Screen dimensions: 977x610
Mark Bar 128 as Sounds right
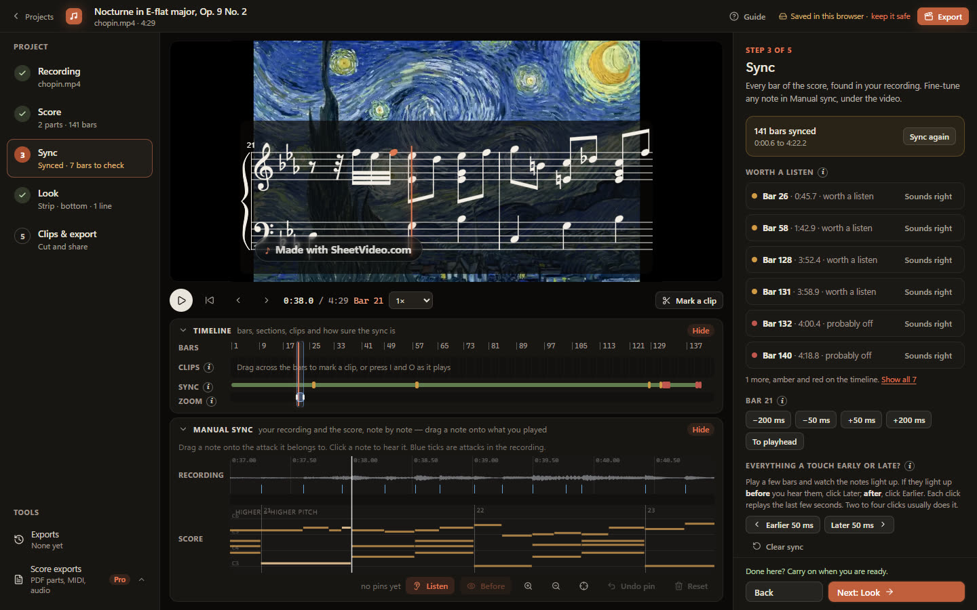[928, 260]
